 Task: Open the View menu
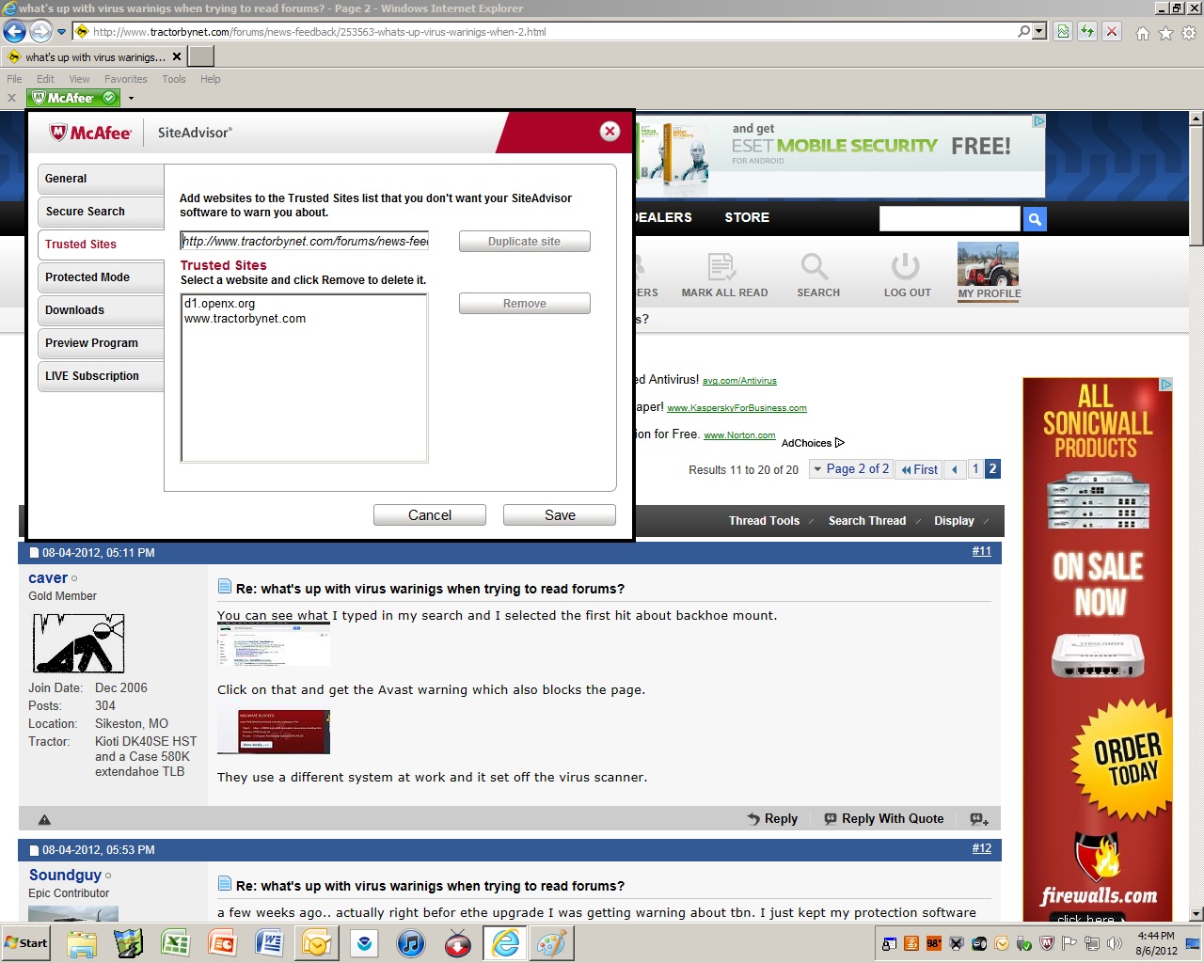pos(79,79)
